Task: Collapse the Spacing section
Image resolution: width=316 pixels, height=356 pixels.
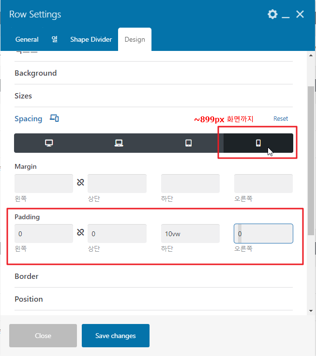Action: [x=29, y=119]
